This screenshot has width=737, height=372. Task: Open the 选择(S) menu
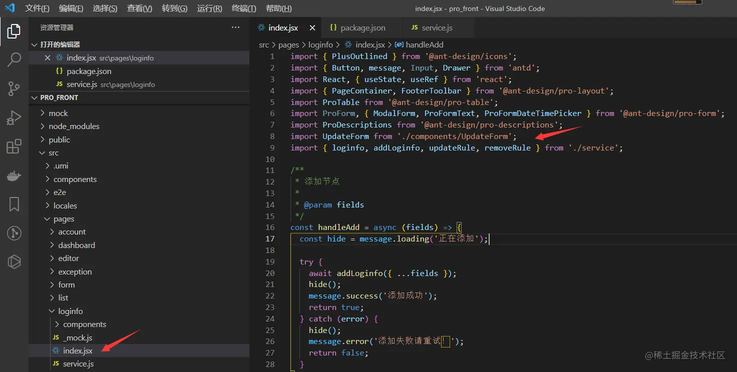pos(105,8)
